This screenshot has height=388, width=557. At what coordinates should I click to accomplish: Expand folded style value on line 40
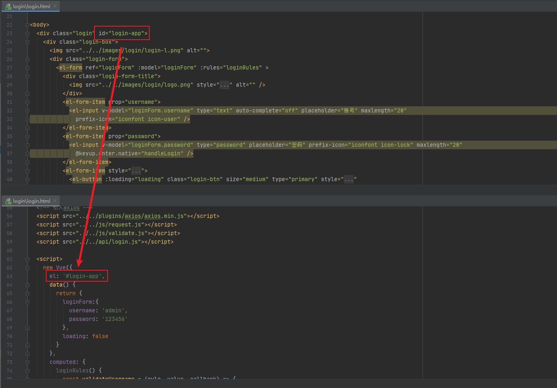point(349,179)
